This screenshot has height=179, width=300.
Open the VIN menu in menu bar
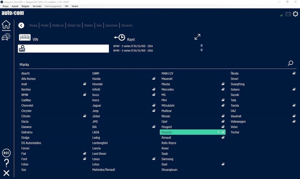click(x=66, y=6)
